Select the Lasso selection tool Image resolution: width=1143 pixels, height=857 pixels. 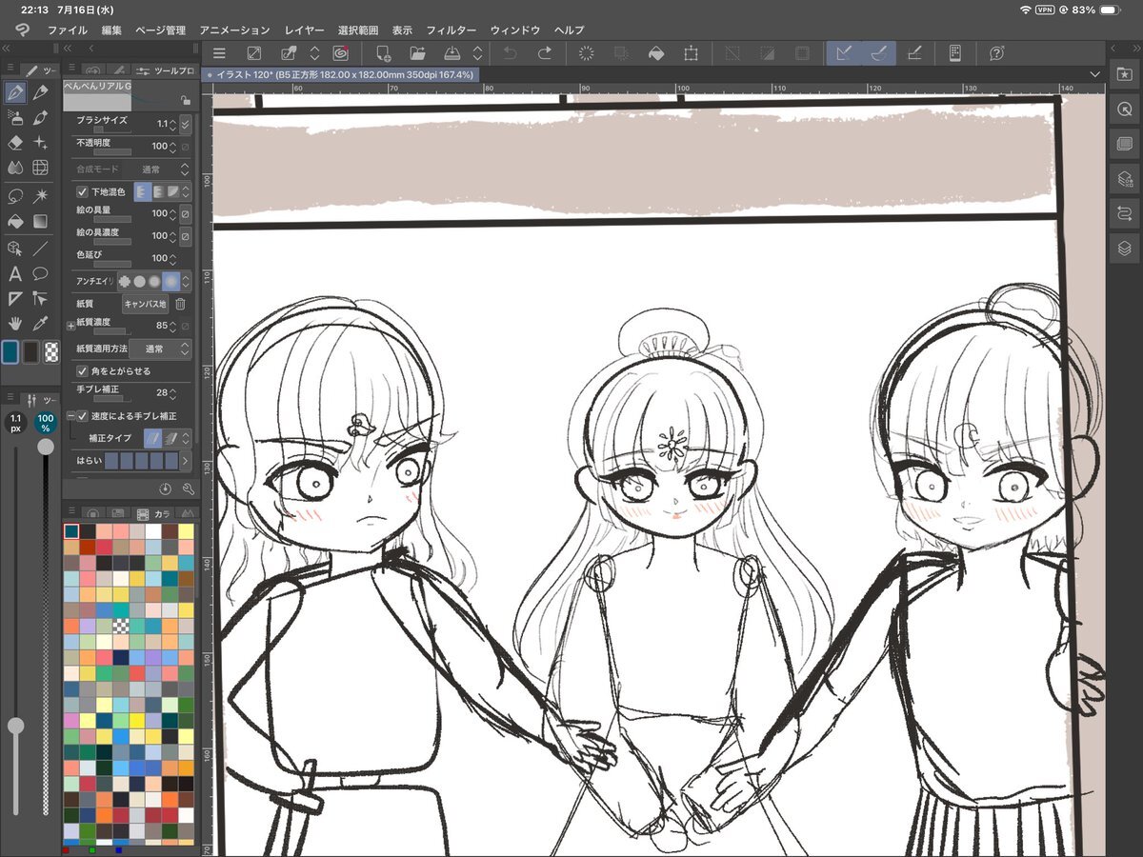(15, 195)
